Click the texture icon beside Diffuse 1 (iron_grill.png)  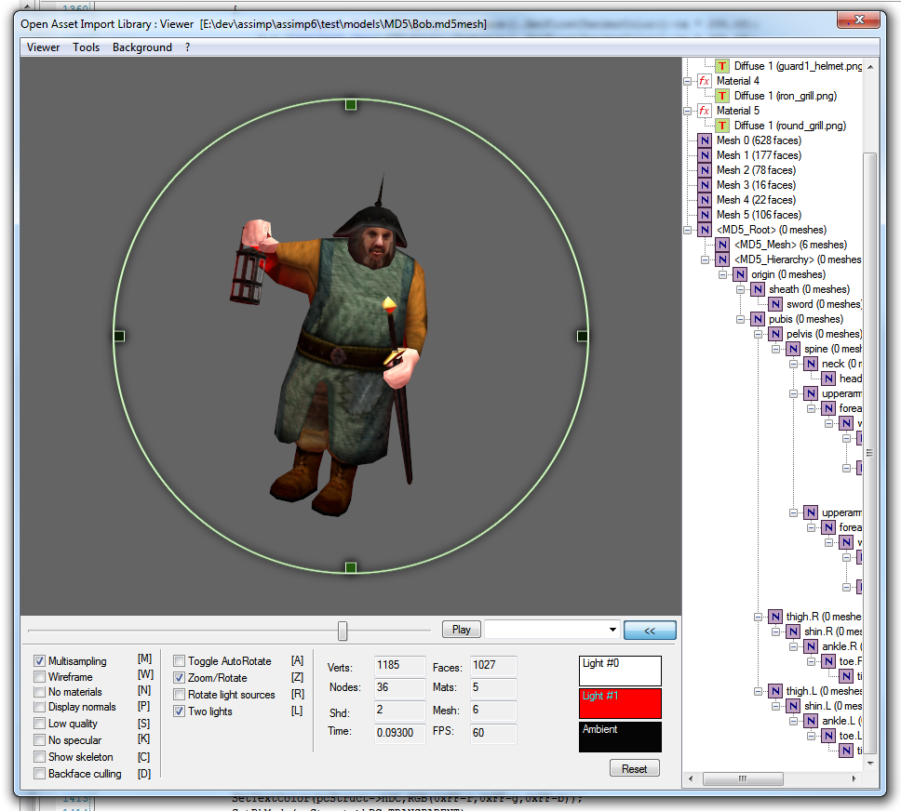pos(722,96)
